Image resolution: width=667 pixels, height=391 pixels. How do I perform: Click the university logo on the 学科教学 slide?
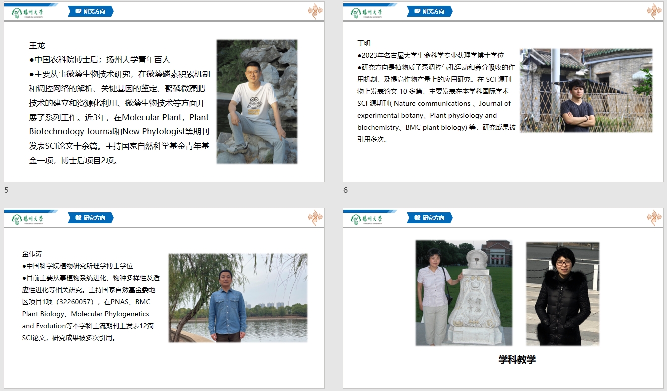click(x=367, y=219)
